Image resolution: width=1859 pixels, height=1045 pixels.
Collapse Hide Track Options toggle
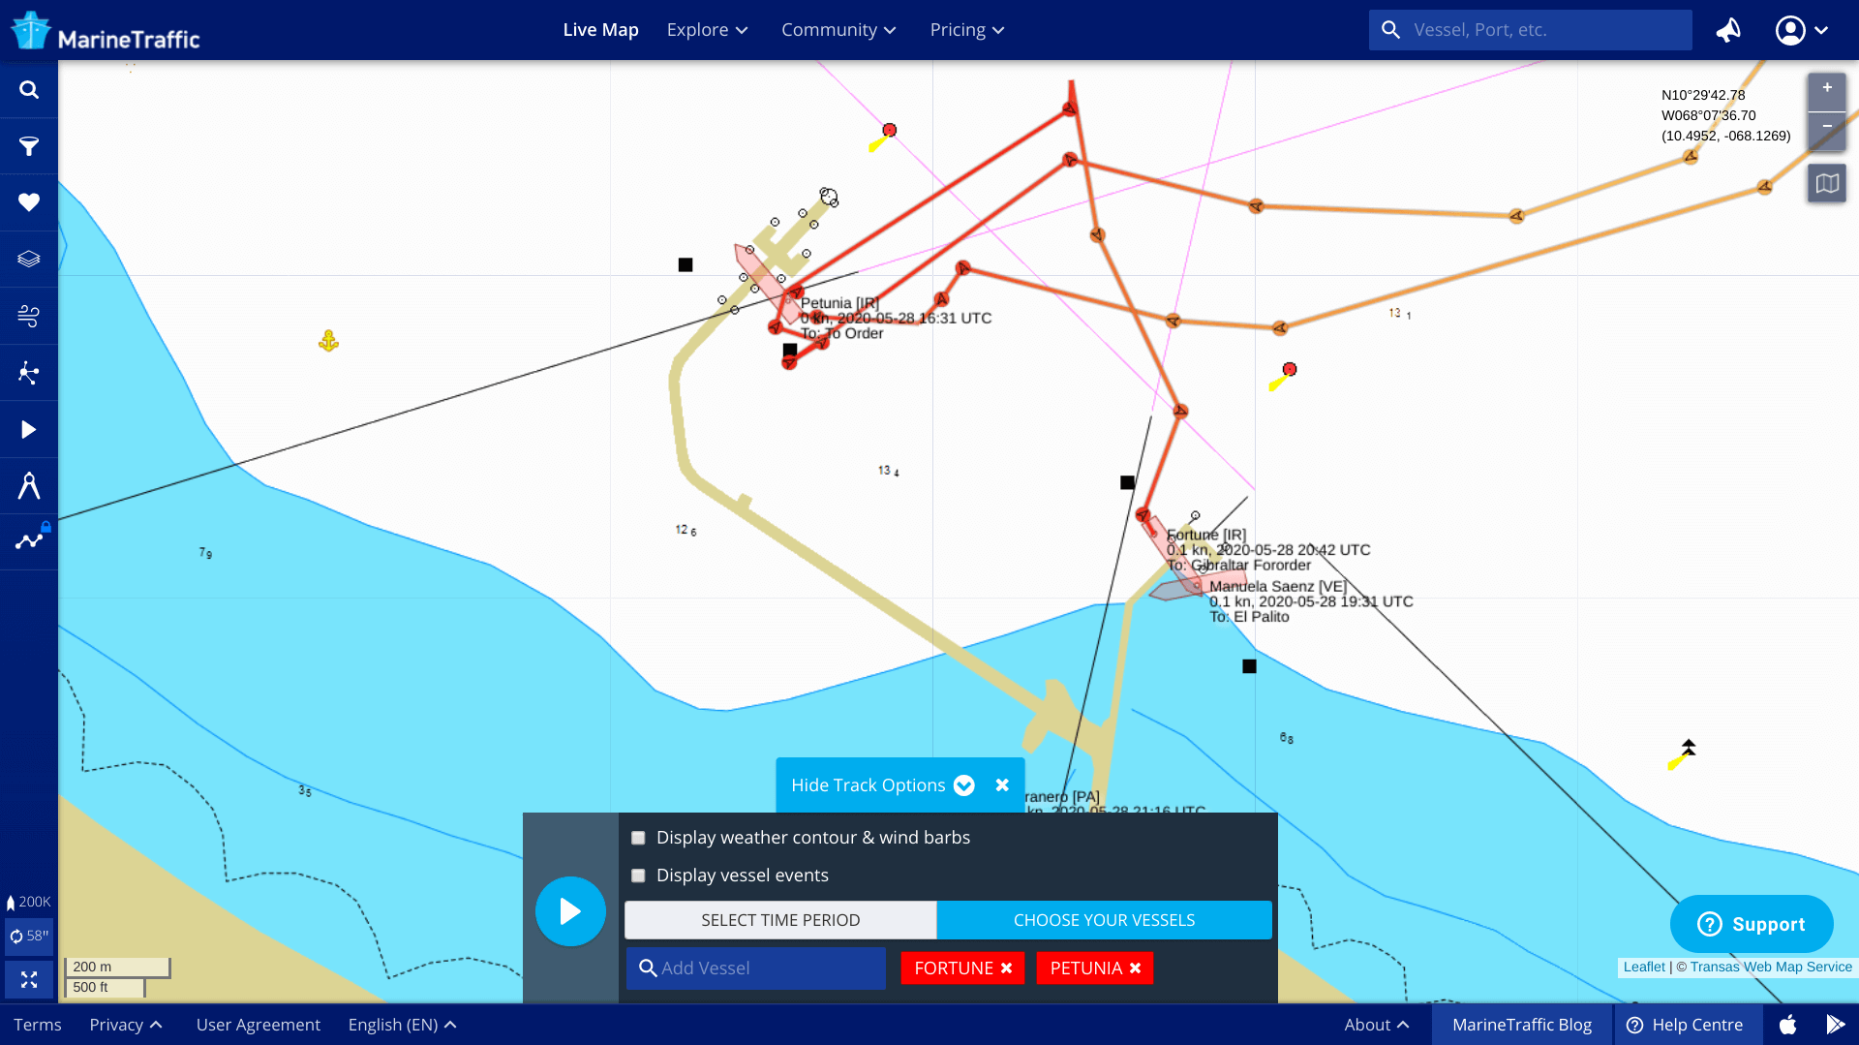coord(882,785)
